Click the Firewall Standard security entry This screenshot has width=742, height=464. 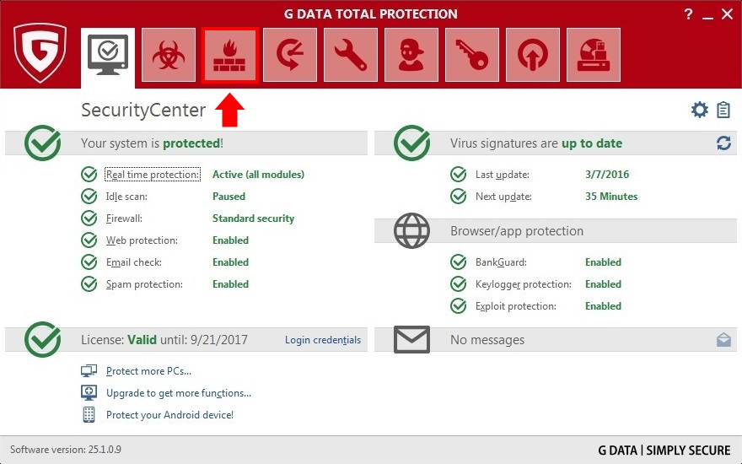point(253,219)
